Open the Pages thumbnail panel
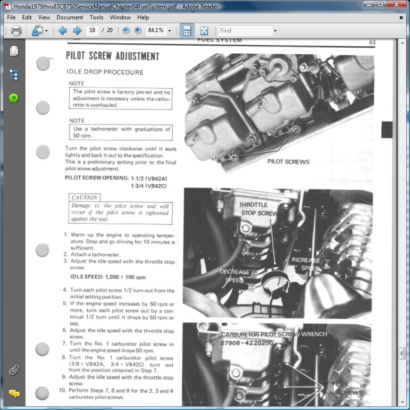The image size is (410, 410). tap(14, 50)
